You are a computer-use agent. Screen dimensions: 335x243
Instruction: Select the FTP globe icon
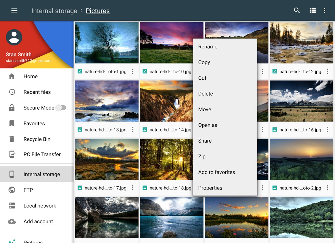point(12,190)
